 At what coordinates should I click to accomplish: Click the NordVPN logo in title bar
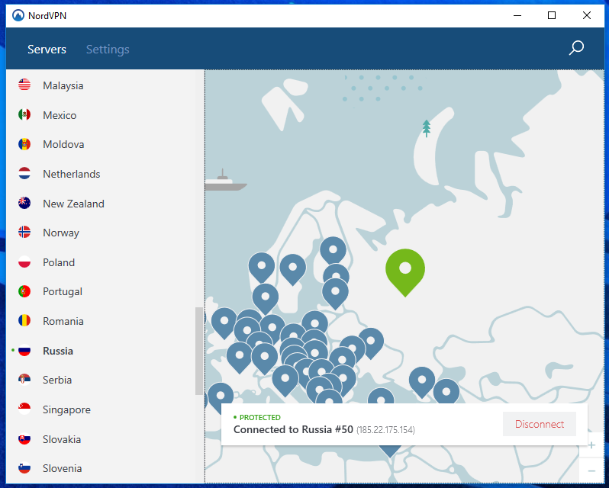click(x=18, y=15)
